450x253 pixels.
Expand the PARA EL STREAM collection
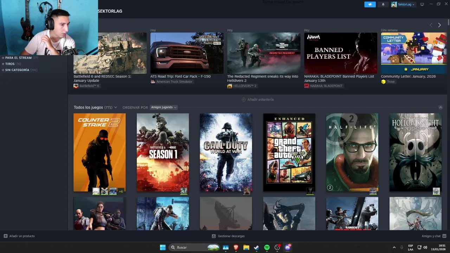pyautogui.click(x=20, y=58)
